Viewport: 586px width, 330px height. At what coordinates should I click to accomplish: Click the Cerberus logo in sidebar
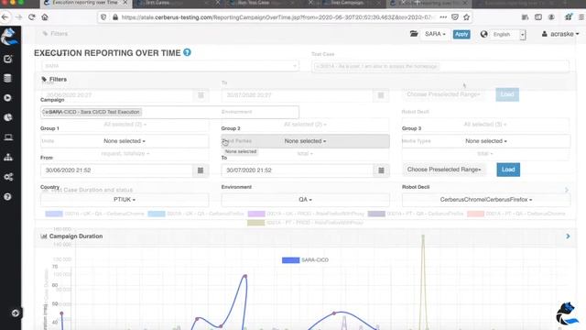tap(8, 37)
